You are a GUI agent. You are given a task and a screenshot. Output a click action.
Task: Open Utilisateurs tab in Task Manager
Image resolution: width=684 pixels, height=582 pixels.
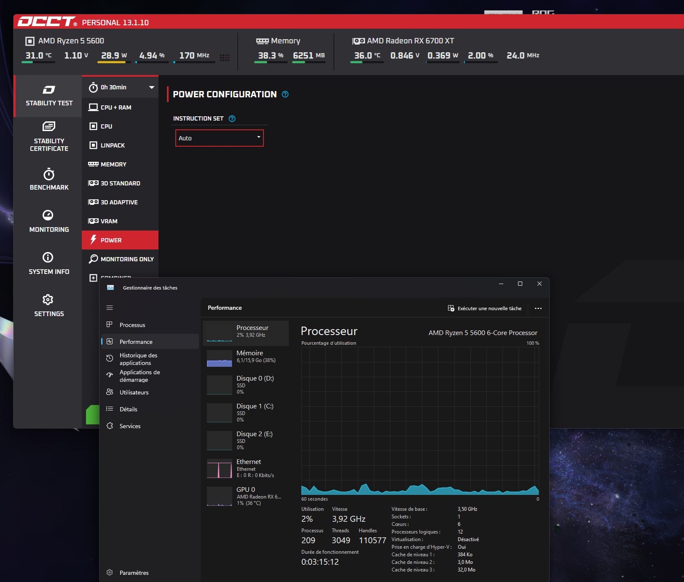(150, 392)
